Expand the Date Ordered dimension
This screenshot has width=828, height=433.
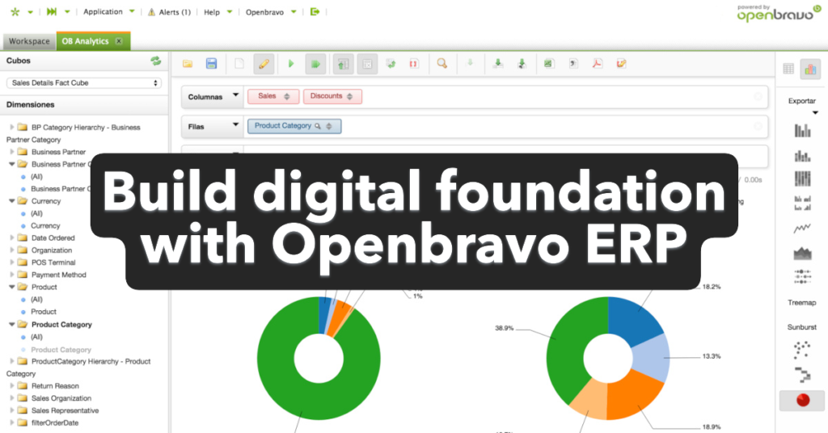(x=11, y=238)
